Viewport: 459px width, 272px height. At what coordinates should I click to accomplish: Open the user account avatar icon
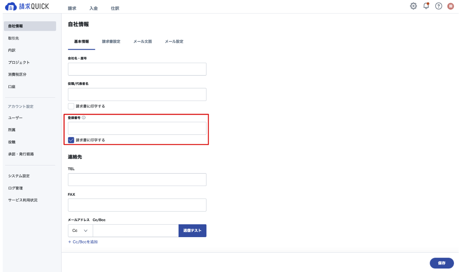(450, 6)
